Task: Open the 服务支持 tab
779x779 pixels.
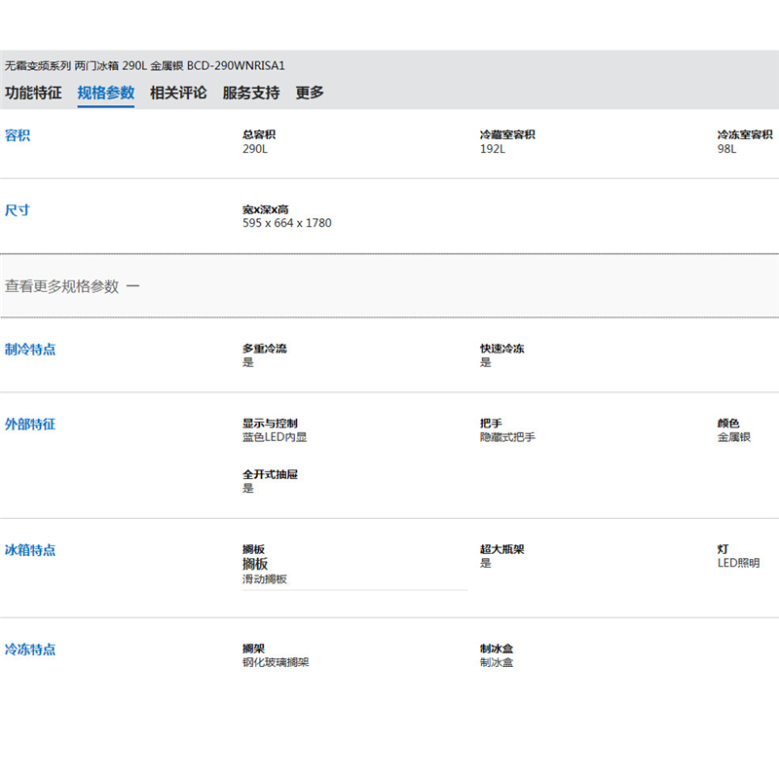Action: click(251, 93)
